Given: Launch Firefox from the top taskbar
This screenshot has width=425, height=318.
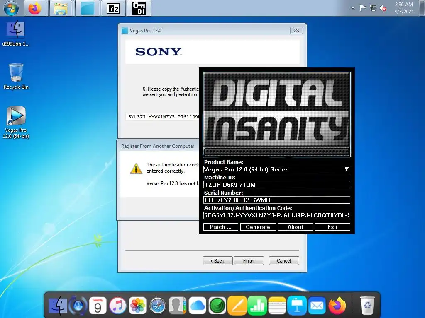Looking at the screenshot, I should [35, 8].
